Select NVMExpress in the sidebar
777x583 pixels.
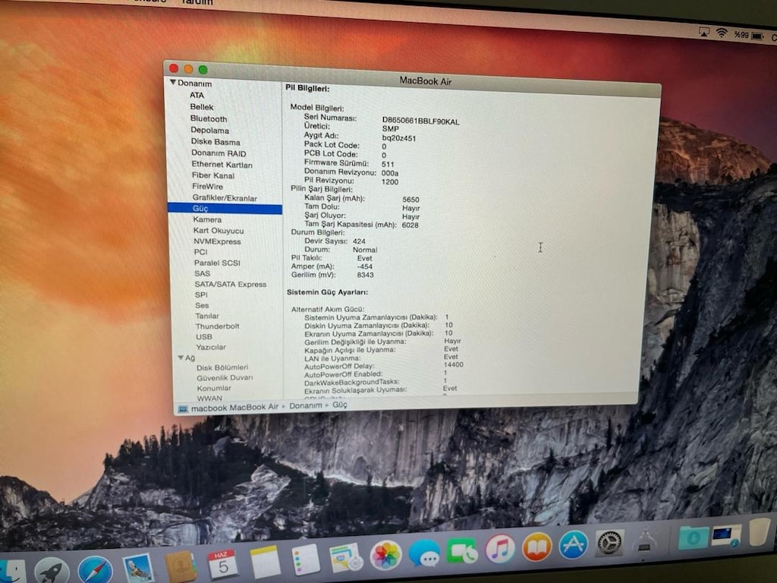pyautogui.click(x=217, y=241)
